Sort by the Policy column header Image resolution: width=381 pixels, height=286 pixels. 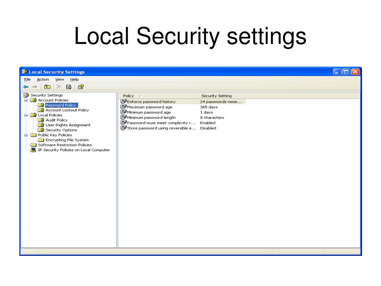click(158, 96)
